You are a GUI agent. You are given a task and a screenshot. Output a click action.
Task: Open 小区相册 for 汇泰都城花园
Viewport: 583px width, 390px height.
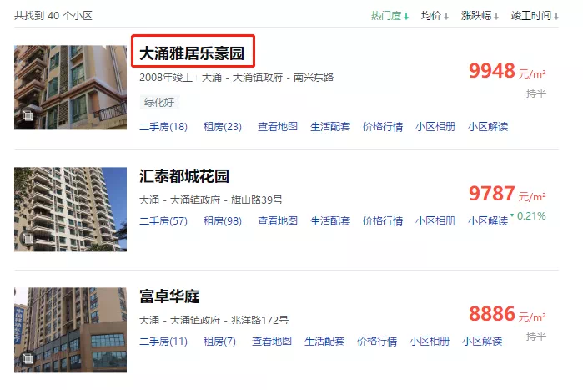[x=435, y=221]
